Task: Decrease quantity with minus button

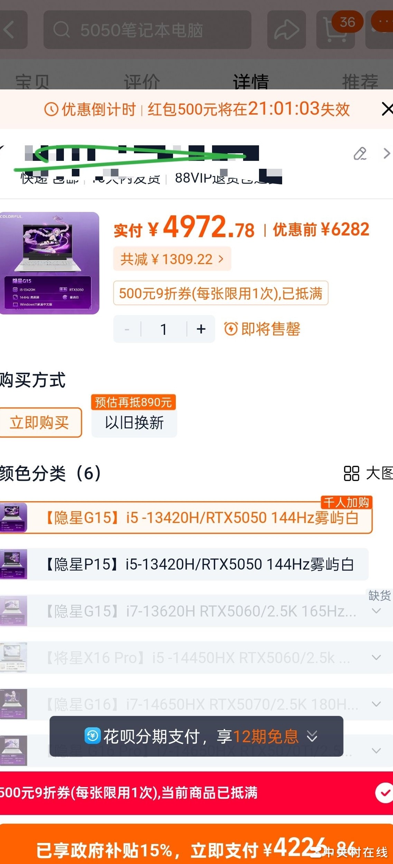Action: (127, 329)
